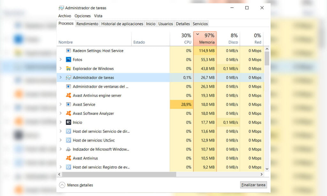Expand the Inicio process group
Image resolution: width=327 pixels, height=196 pixels.
(61, 122)
